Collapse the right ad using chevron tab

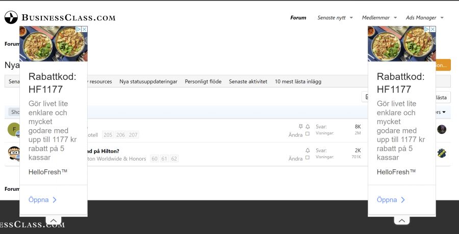click(x=401, y=221)
